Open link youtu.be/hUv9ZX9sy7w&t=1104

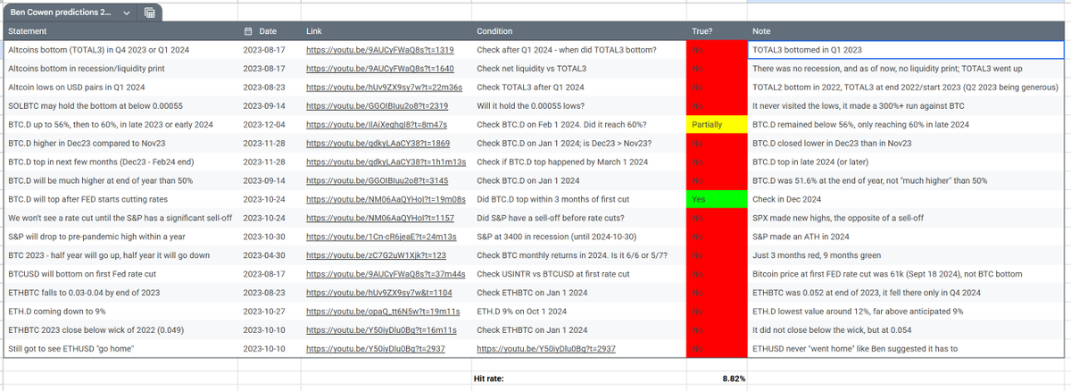click(378, 294)
